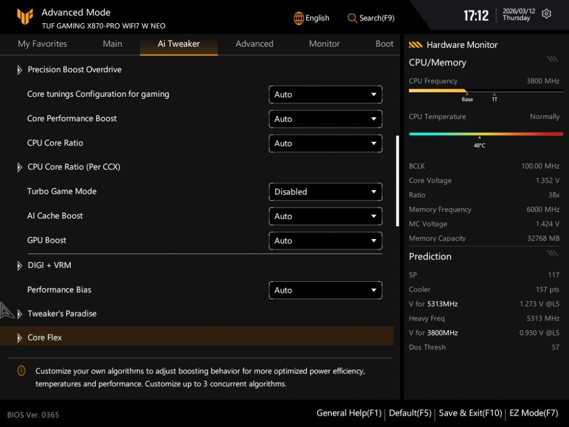Click Save & Exit(F10) button

click(470, 413)
